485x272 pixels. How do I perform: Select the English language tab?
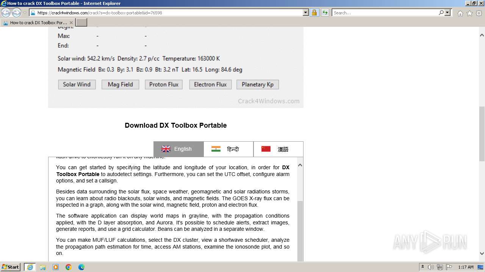pos(178,149)
